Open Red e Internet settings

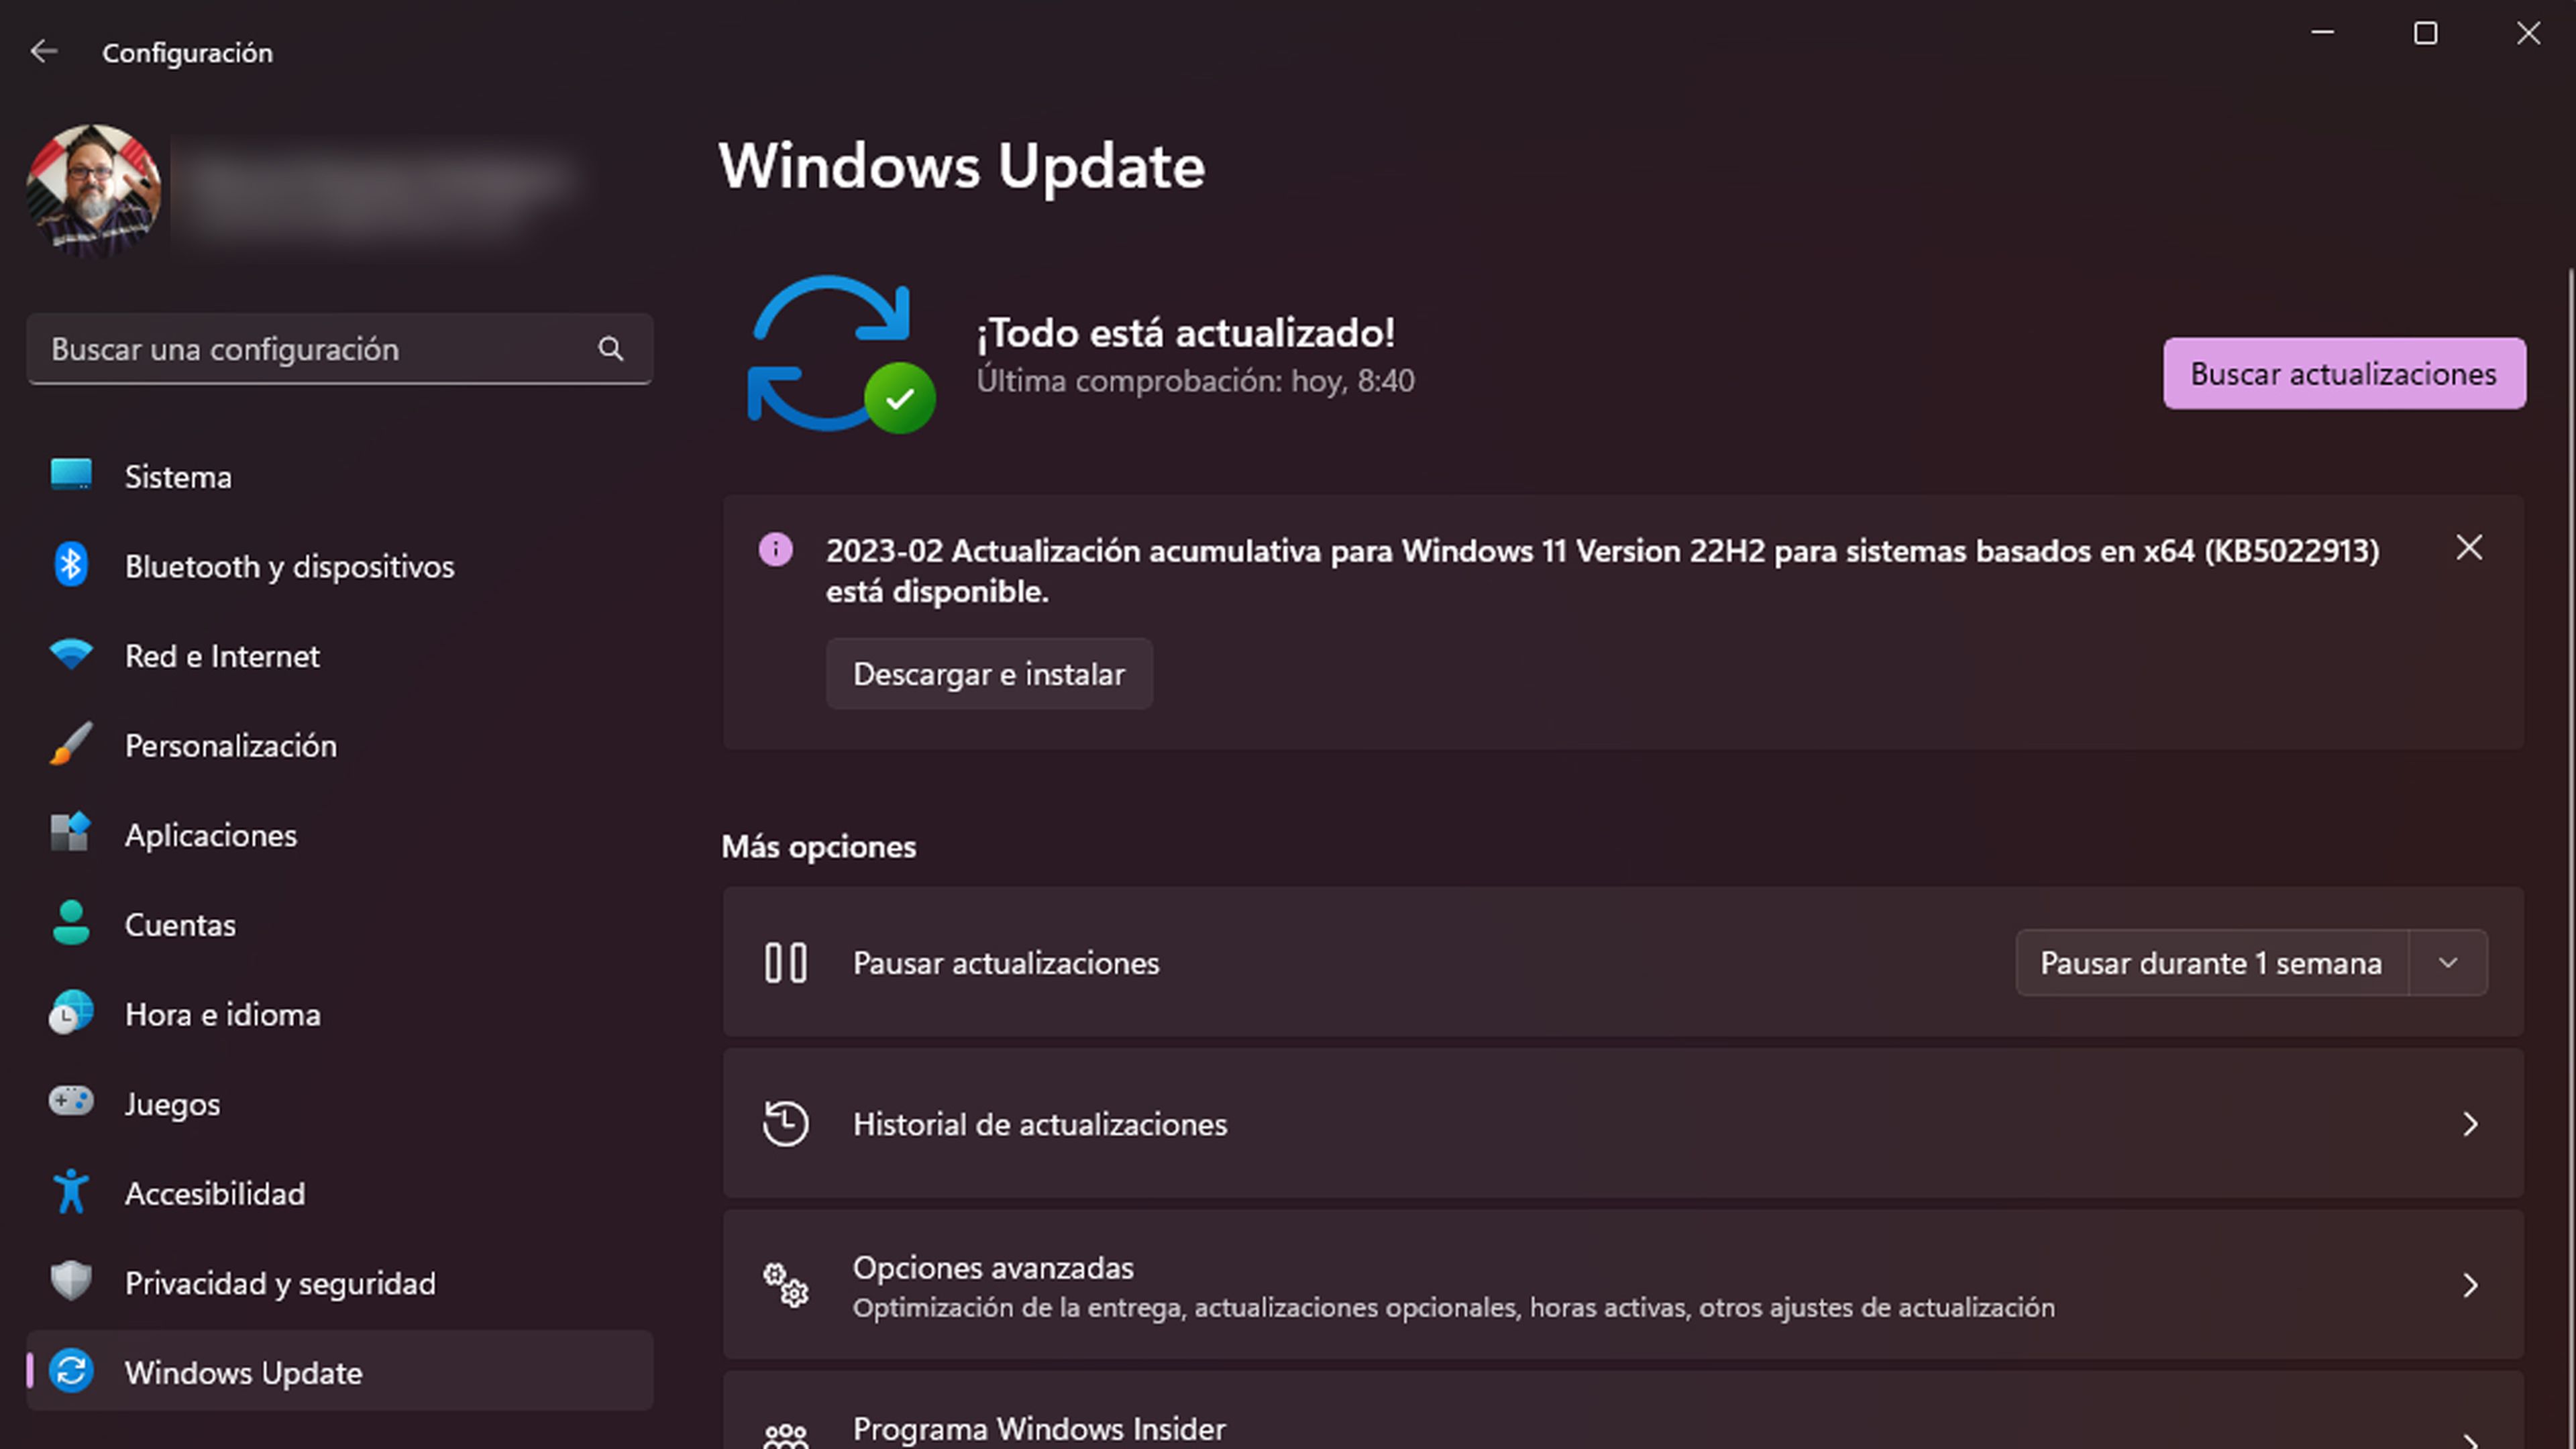[340, 656]
